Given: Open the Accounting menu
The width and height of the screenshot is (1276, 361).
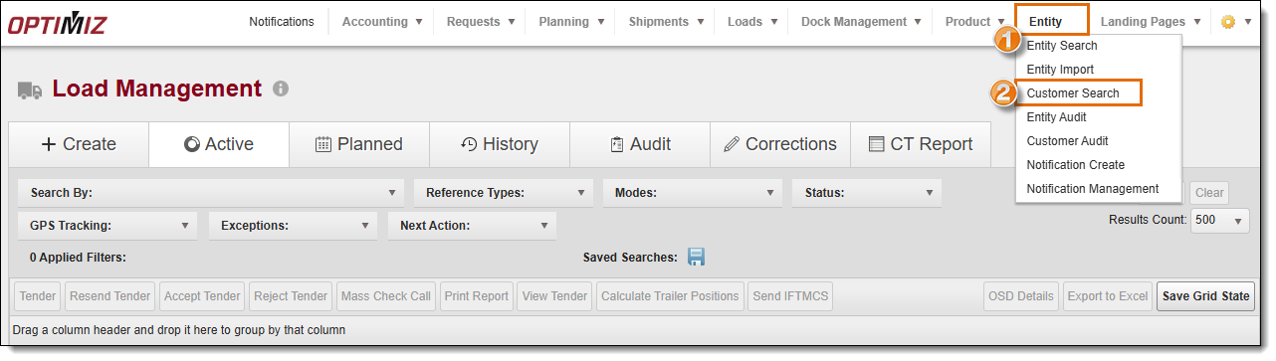Looking at the screenshot, I should coord(382,22).
